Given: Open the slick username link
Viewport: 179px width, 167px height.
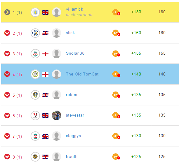Looking at the screenshot, I should click(70, 33).
